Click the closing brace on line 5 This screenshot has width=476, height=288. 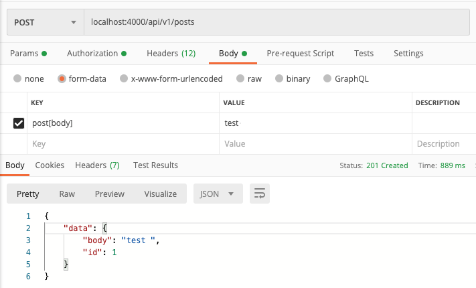pyautogui.click(x=66, y=264)
